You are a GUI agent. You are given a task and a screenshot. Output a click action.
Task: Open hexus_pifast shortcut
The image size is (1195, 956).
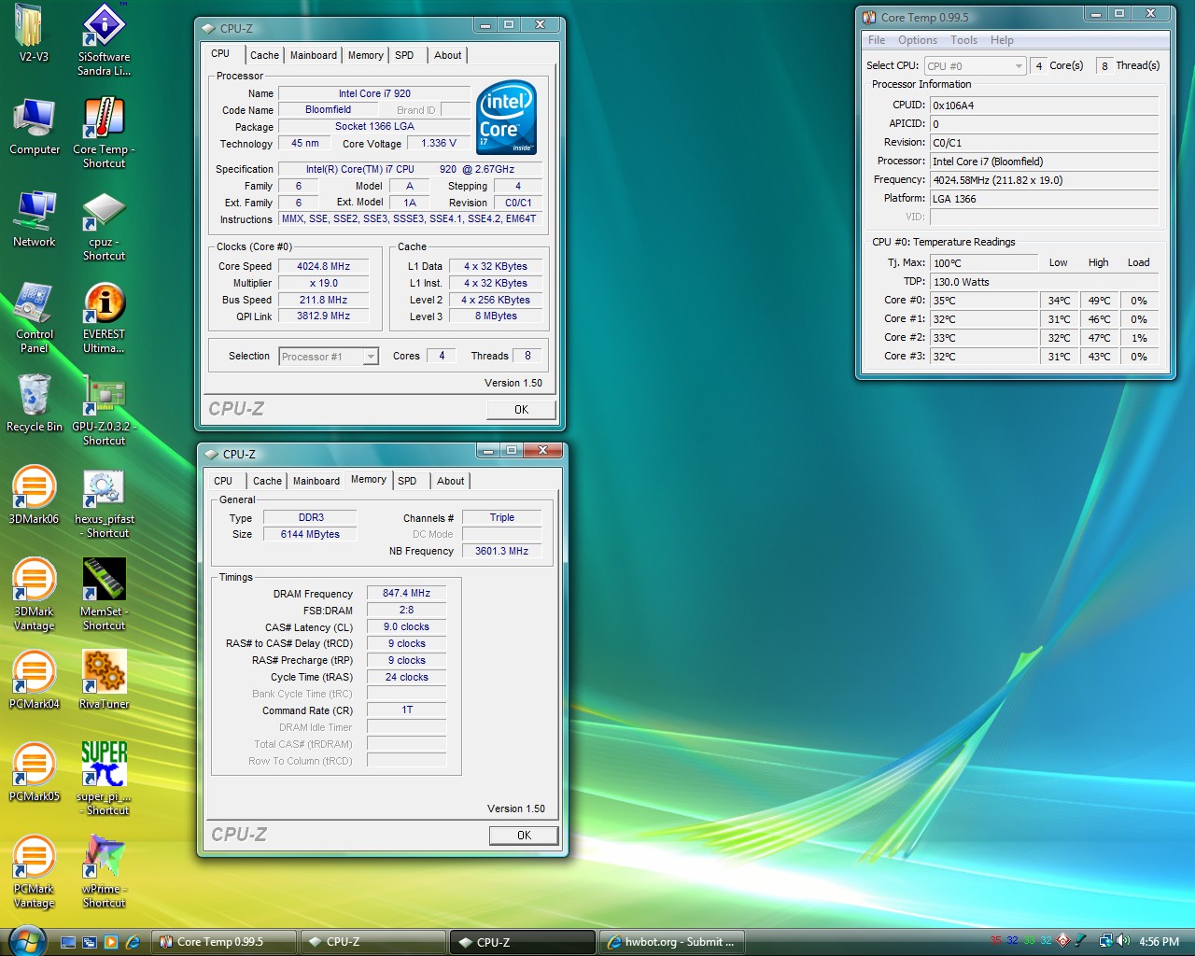click(x=104, y=502)
